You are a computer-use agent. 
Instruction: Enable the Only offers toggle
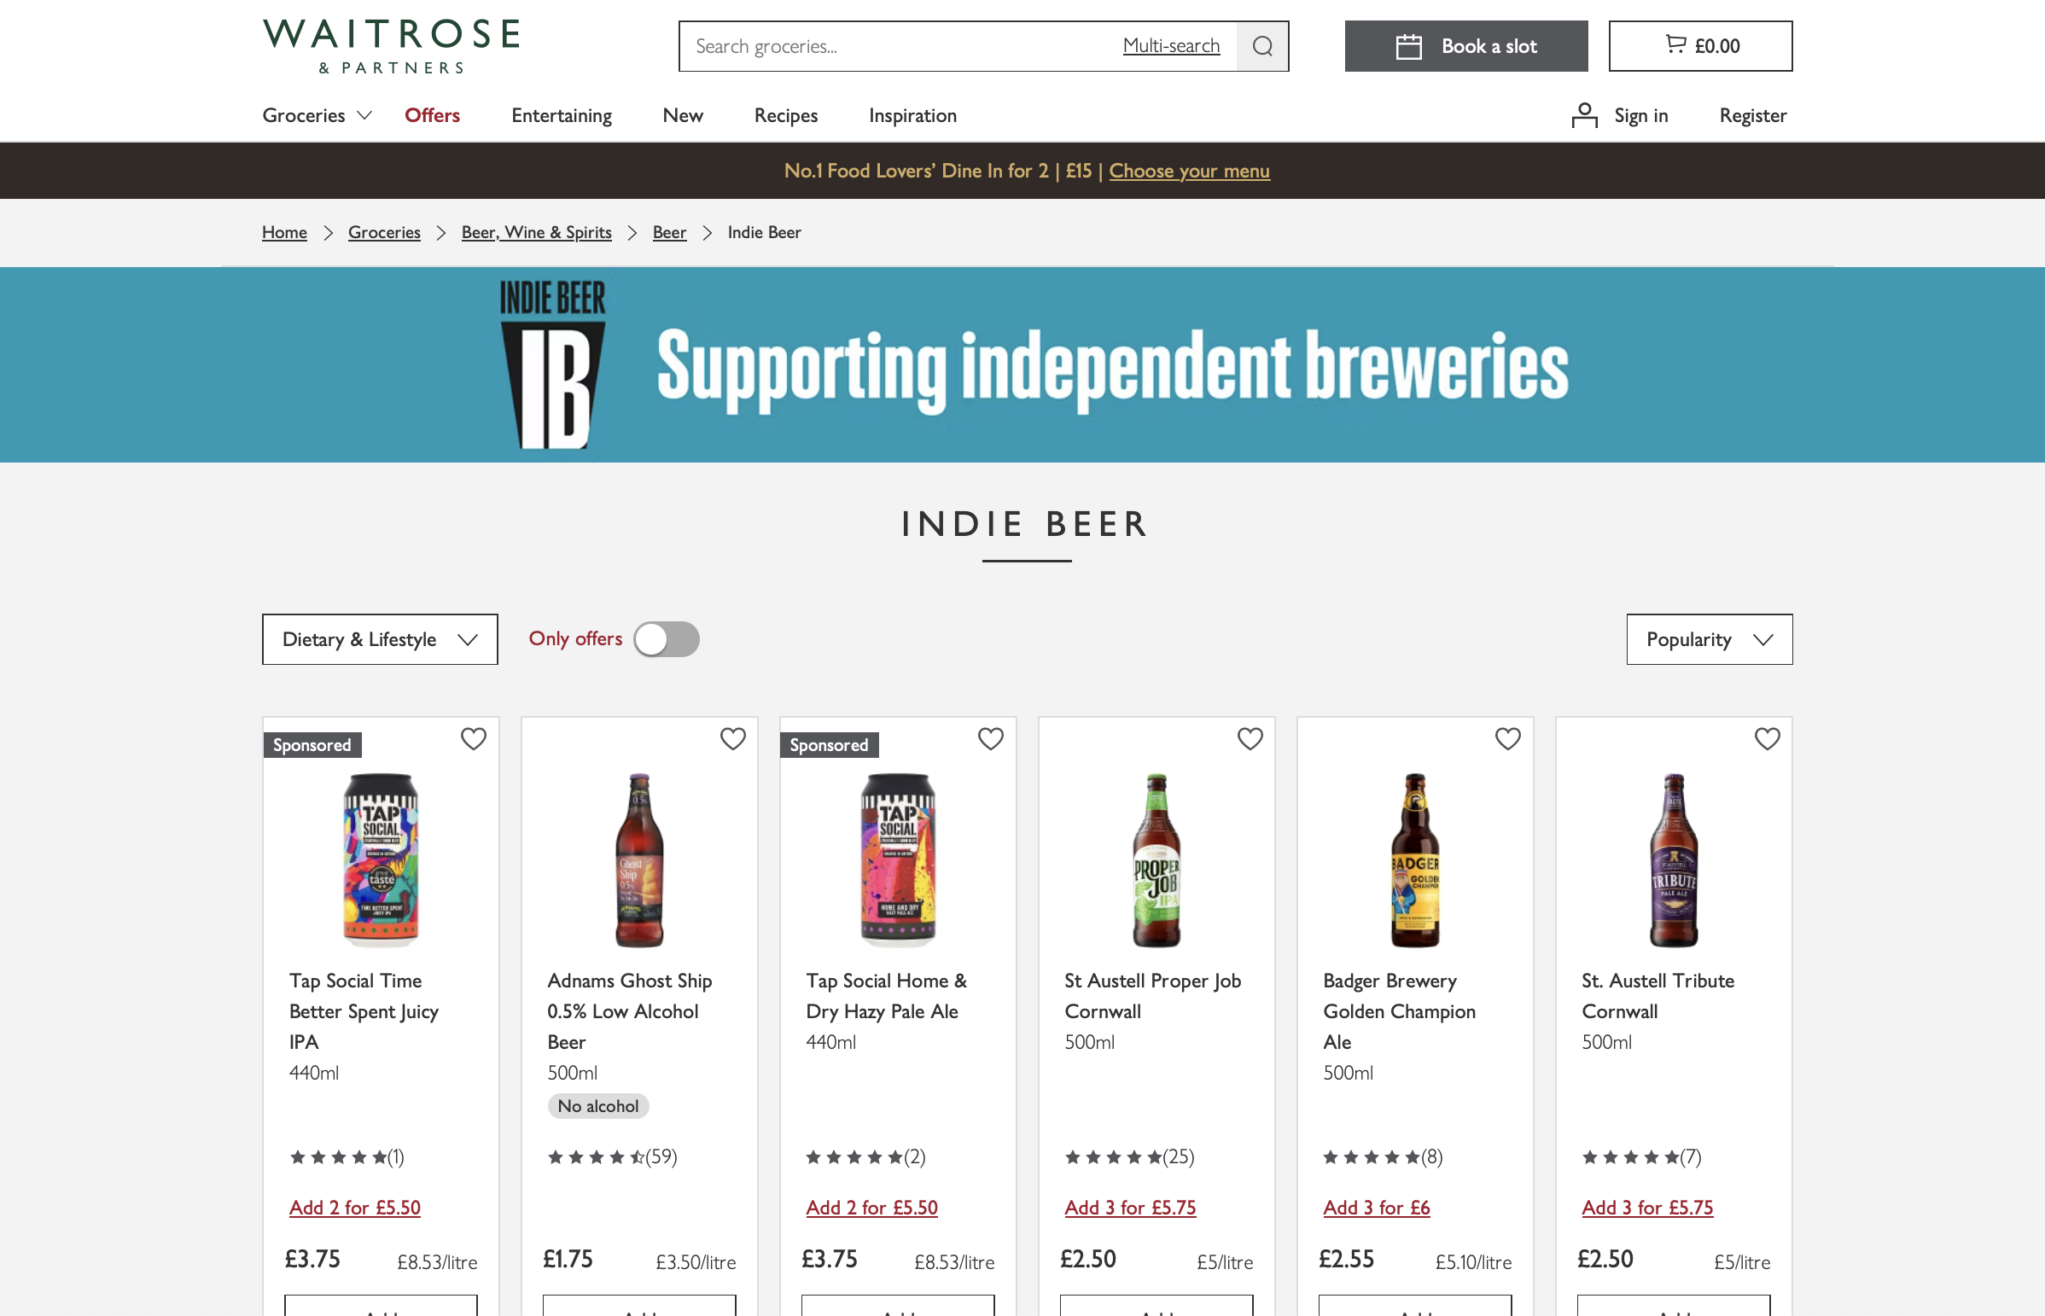[x=666, y=639]
